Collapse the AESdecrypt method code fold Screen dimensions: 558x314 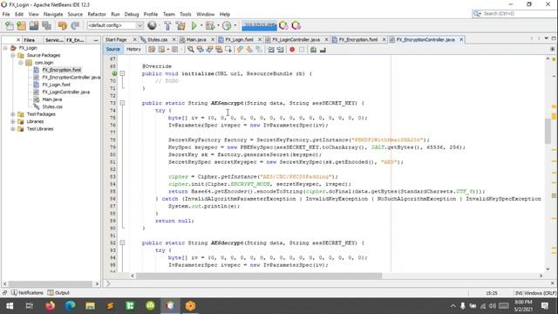coord(122,242)
